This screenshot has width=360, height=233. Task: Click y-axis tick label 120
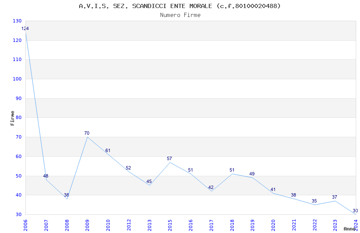pyautogui.click(x=17, y=40)
